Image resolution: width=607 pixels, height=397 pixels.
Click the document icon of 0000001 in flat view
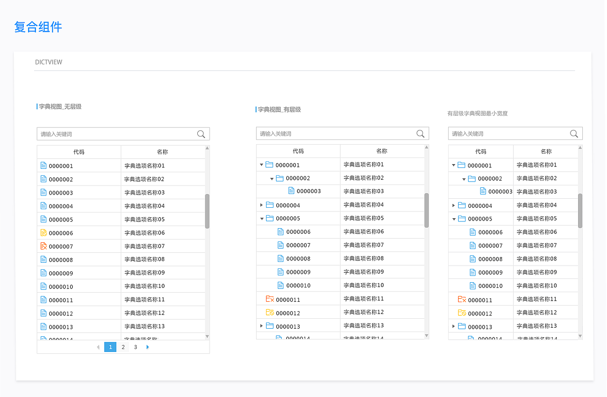pos(44,166)
